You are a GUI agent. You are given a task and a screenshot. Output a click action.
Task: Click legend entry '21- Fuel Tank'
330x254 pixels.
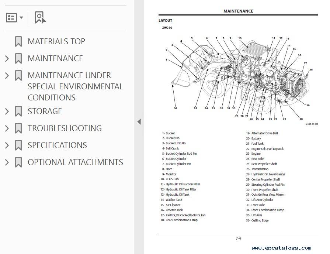point(255,144)
